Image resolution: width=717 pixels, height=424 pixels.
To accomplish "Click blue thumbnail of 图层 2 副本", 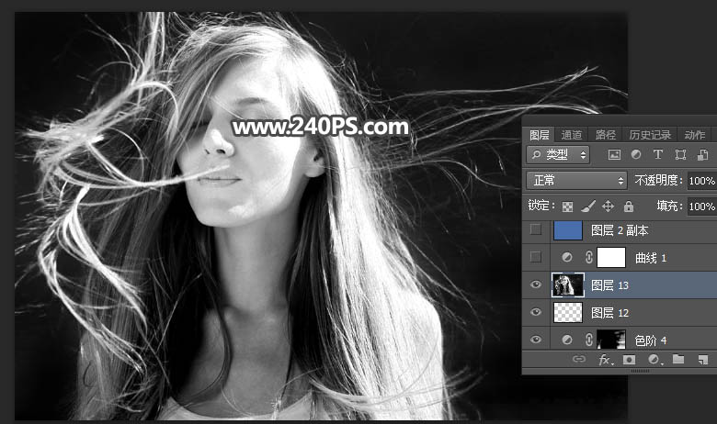I will click(x=568, y=230).
